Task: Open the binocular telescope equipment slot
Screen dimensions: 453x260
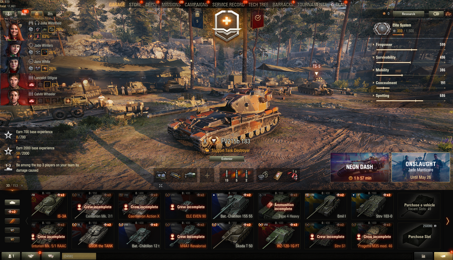Action: tap(161, 175)
